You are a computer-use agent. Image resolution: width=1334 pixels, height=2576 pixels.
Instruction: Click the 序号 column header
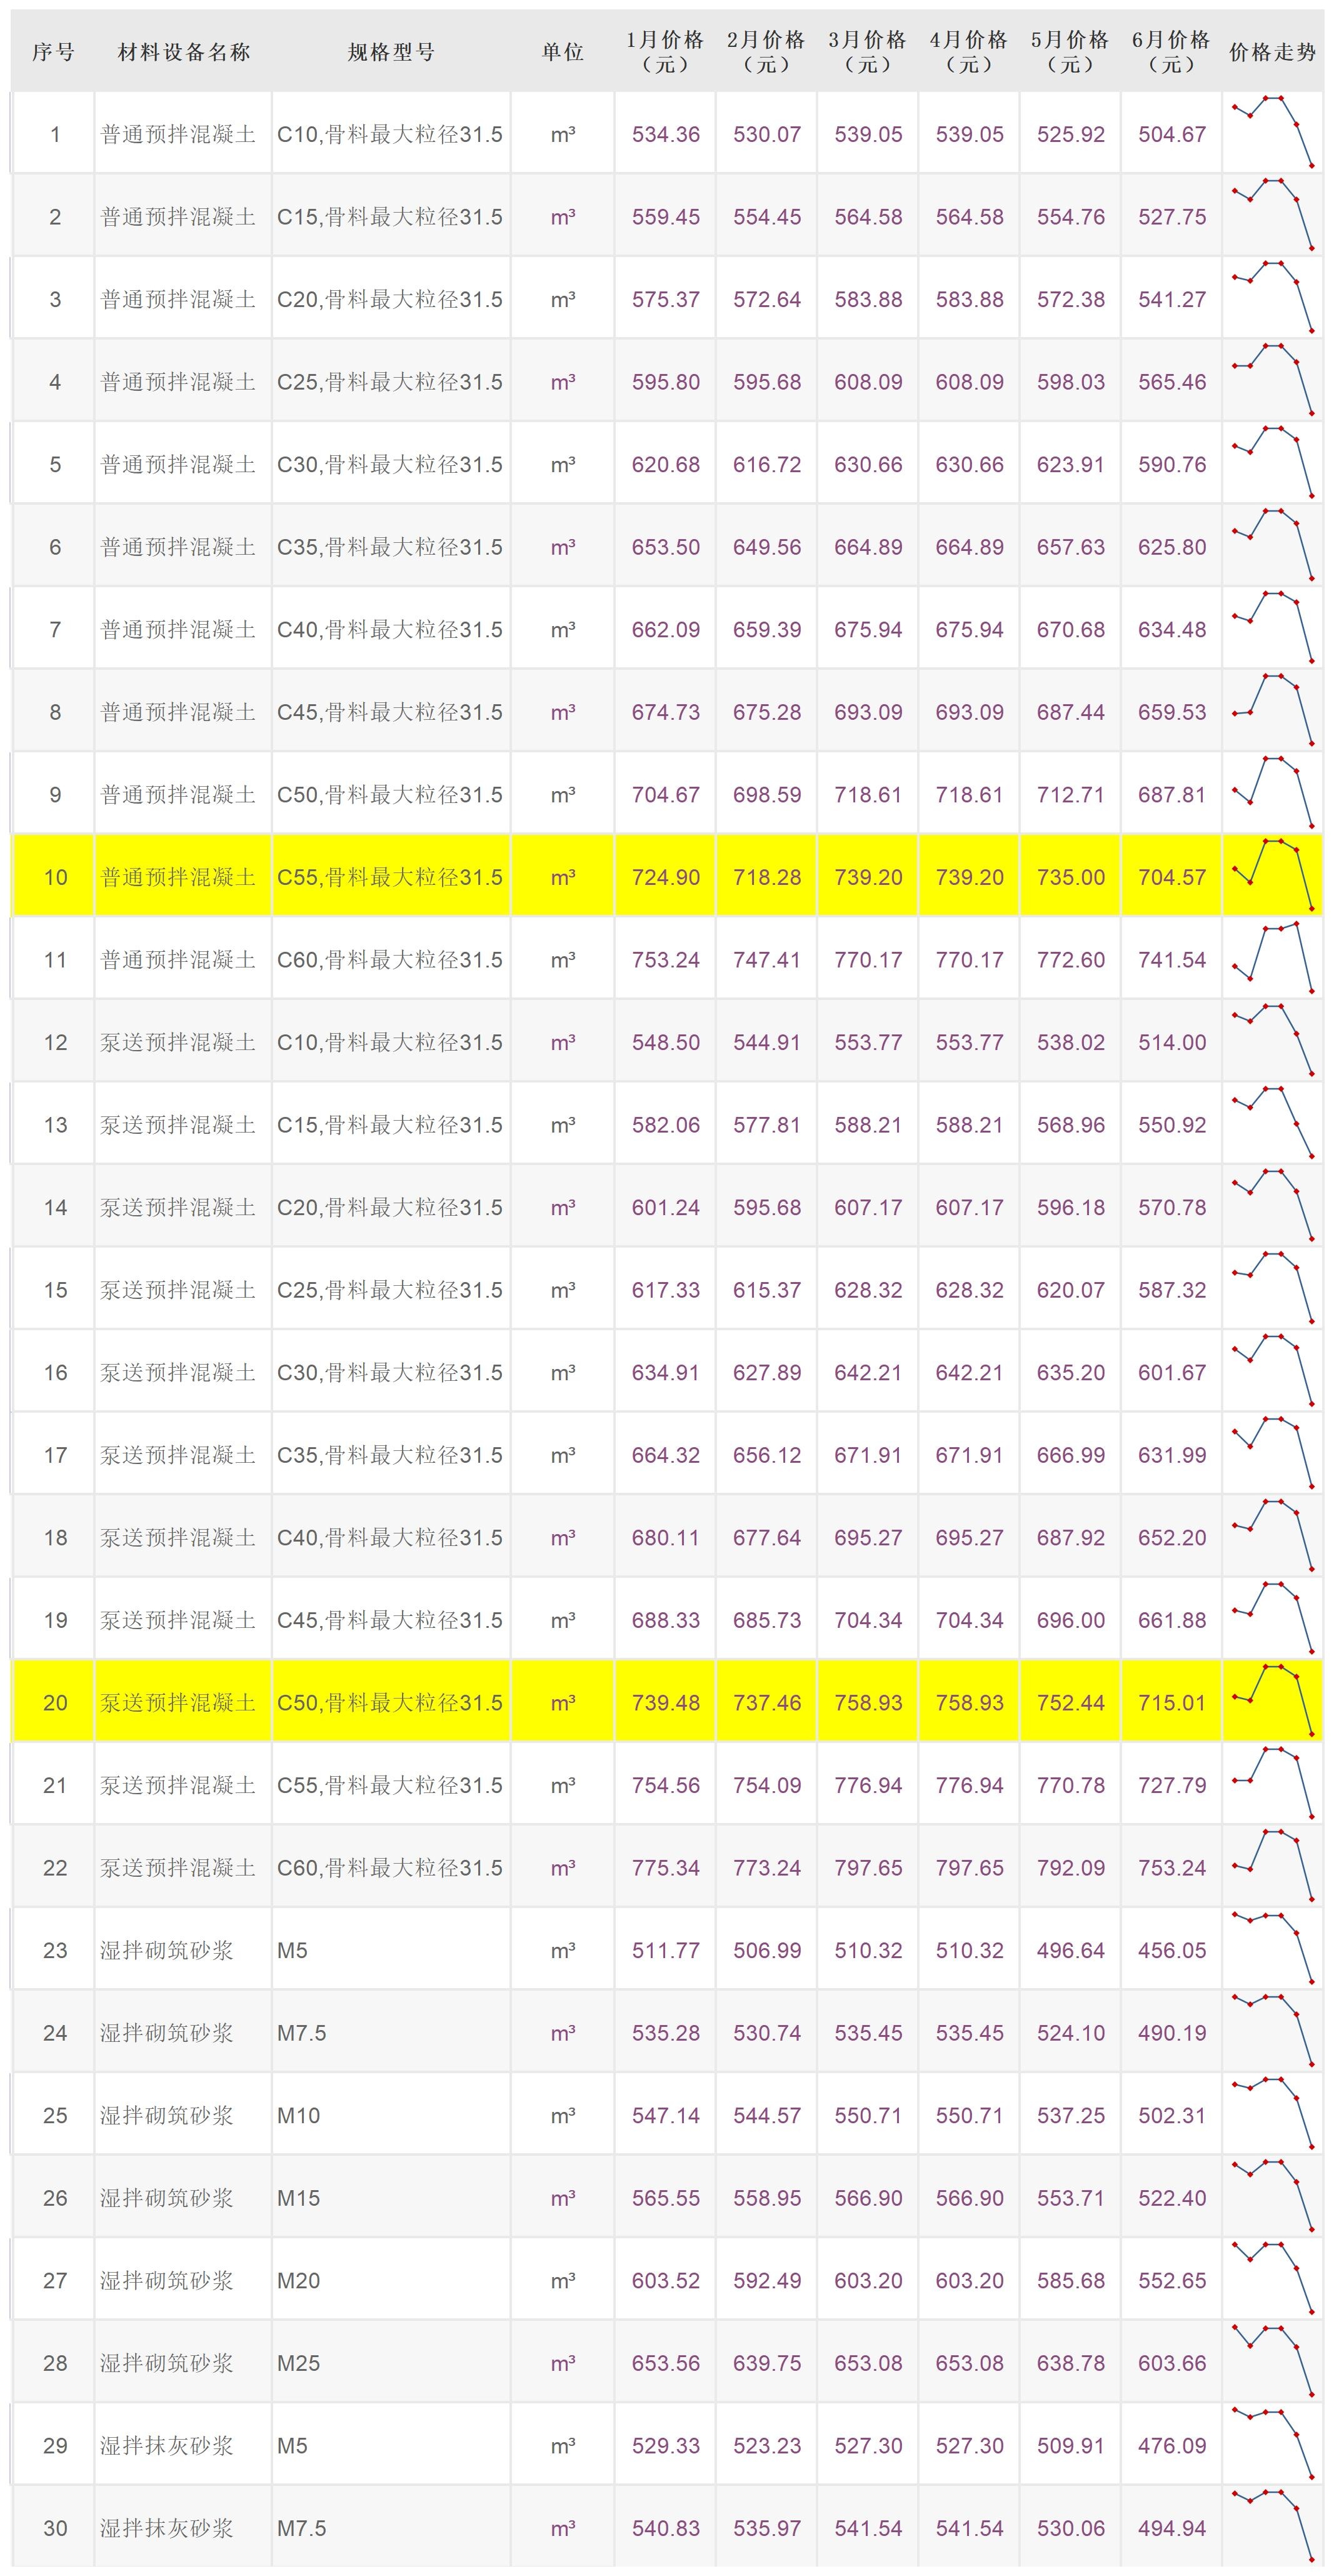pos(54,52)
